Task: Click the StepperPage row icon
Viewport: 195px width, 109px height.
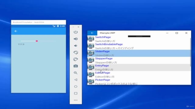Action: [x=91, y=60]
